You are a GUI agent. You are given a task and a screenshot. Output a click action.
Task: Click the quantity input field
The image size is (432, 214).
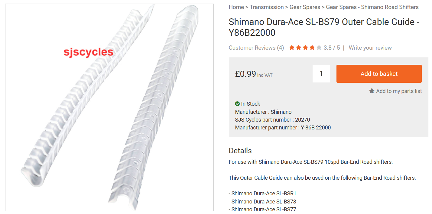(321, 74)
